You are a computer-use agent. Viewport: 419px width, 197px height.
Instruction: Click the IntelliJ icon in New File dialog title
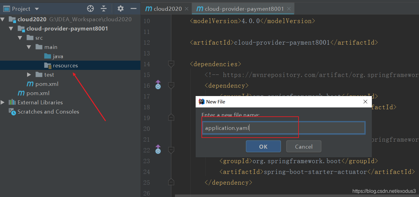201,102
